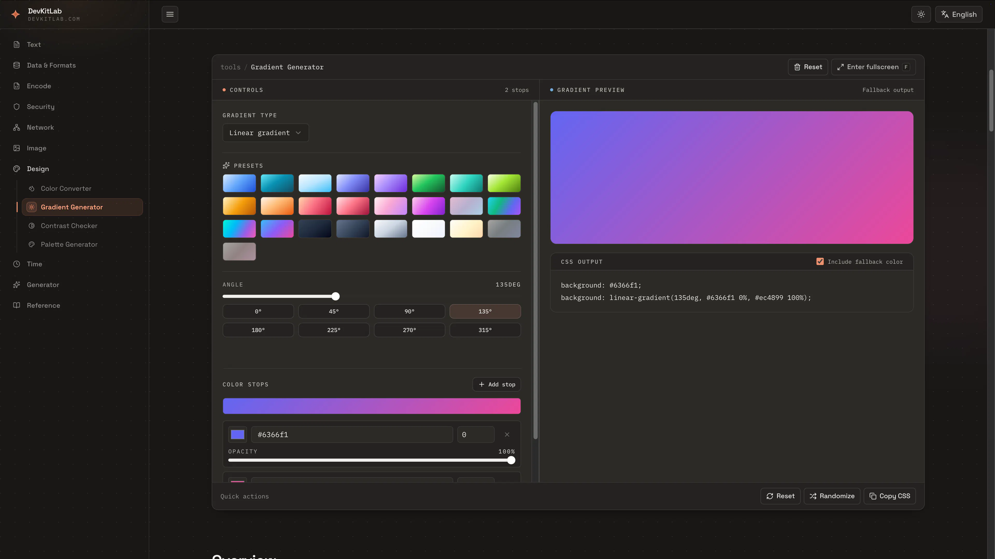995x559 pixels.
Task: Set the angle to 180°
Action: [x=258, y=330]
